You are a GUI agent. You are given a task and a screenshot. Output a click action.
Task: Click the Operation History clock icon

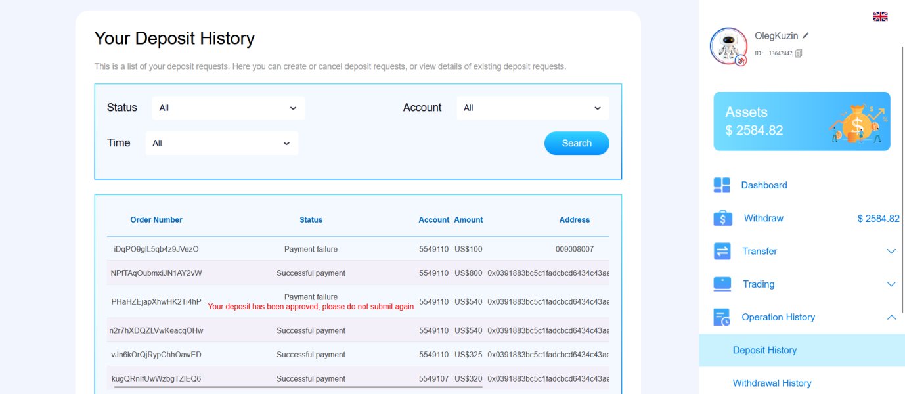722,317
